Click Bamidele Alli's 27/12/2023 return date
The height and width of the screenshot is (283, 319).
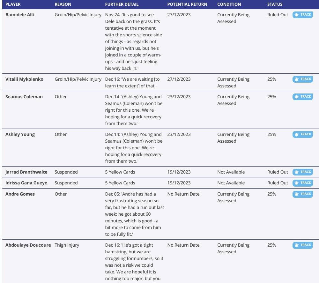coord(179,15)
